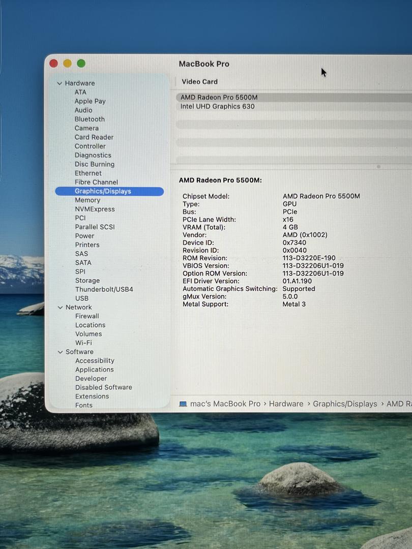Screen dimensions: 412x549
Task: Show Volumes under Network
Action: click(89, 334)
